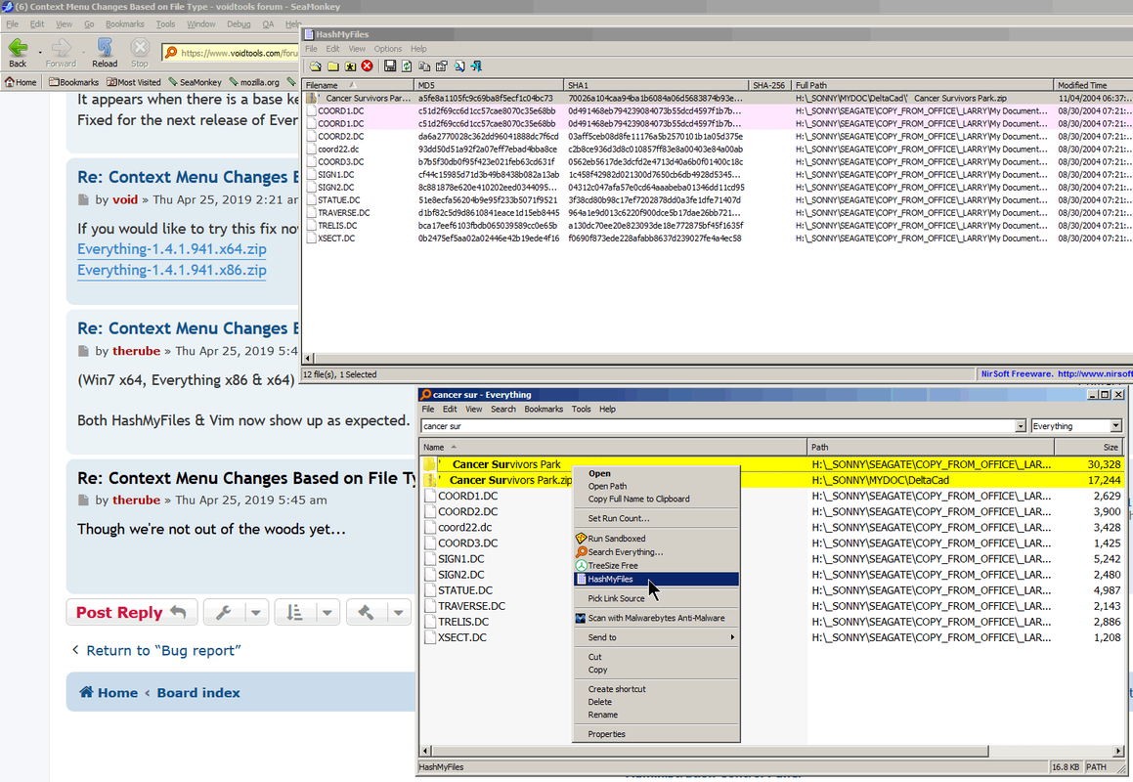The image size is (1133, 782).
Task: Click the search icon in SeaMonkey's URL bar
Action: 170,53
